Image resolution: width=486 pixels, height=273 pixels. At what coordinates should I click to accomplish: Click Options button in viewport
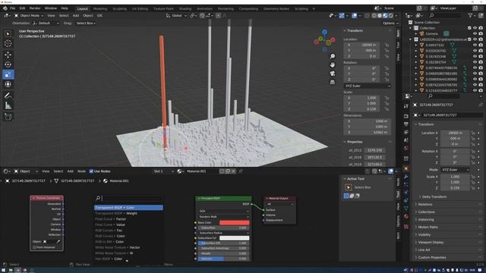[x=390, y=24]
